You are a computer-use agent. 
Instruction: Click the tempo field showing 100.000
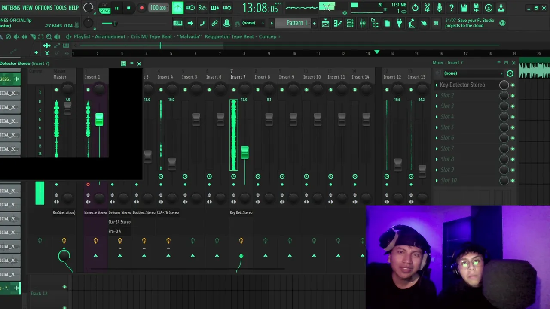[158, 8]
